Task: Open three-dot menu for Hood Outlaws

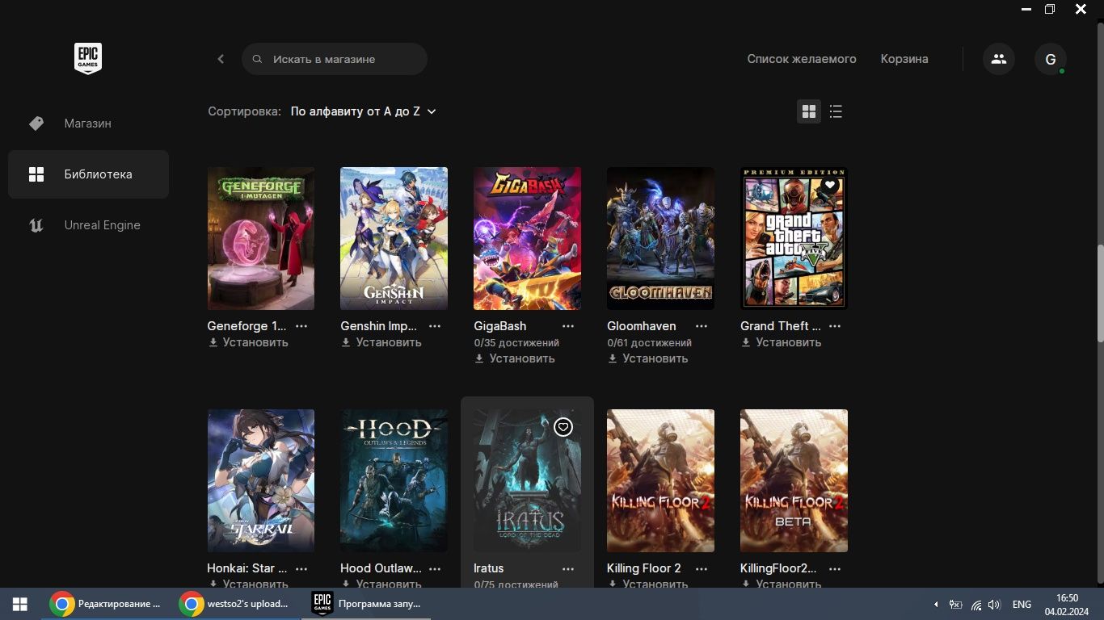Action: pyautogui.click(x=435, y=568)
